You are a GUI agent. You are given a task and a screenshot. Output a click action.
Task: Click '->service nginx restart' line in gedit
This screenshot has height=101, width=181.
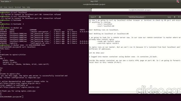(108, 43)
